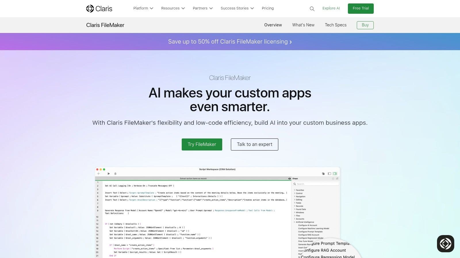Expand the Files step category
Image resolution: width=460 pixels, height=258 pixels.
click(297, 216)
